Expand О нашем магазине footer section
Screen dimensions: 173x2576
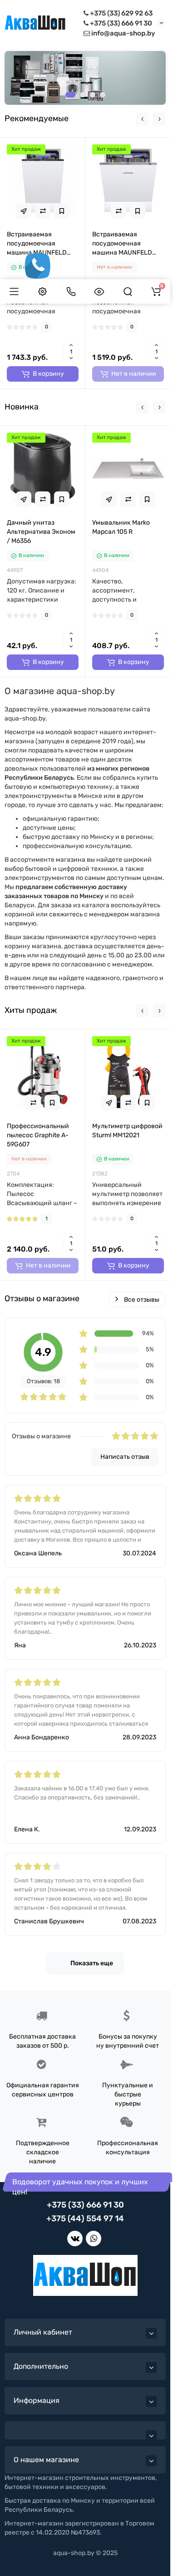[85, 2459]
